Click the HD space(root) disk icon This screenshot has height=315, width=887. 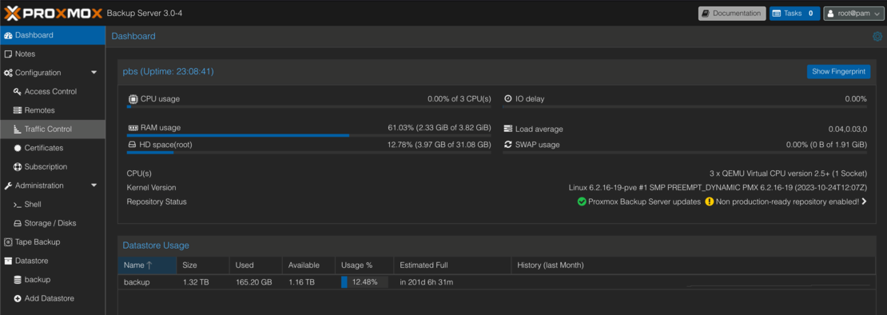pos(133,145)
